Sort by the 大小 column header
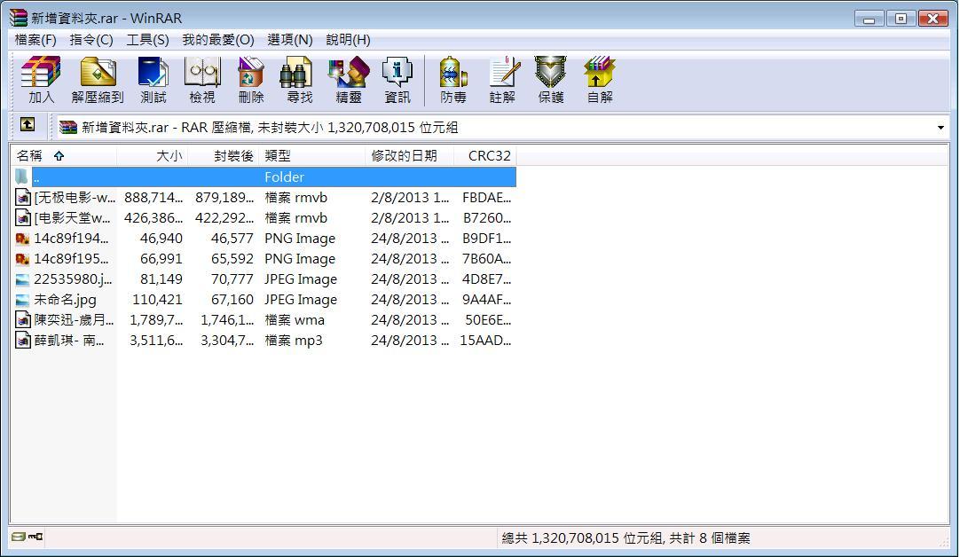 tap(152, 155)
